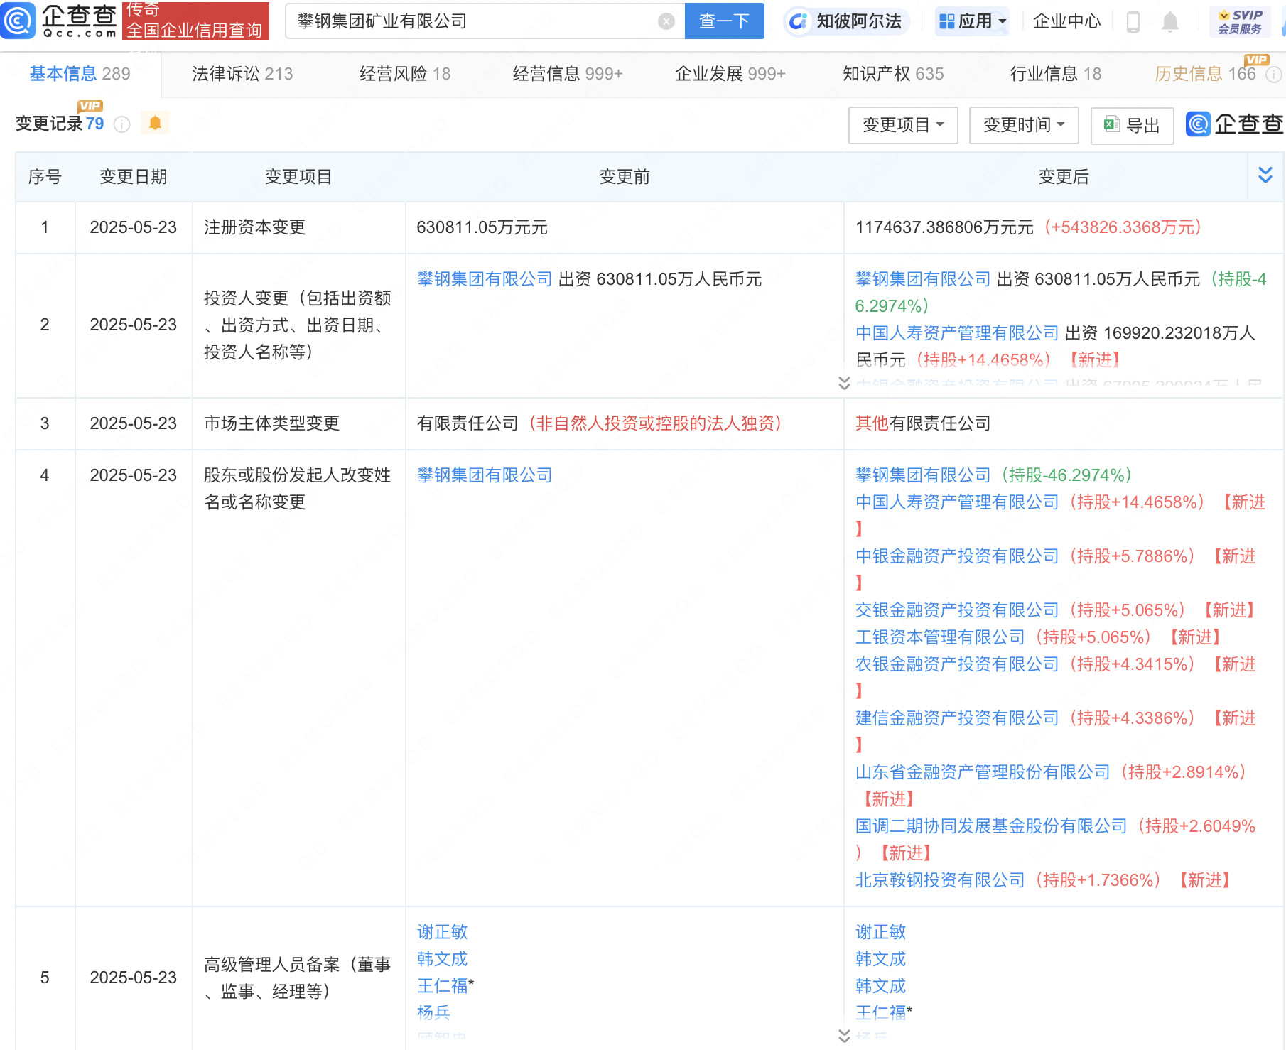Open 攀钢集团有限公司 link in row 2 变更前
1286x1050 pixels.
(485, 279)
